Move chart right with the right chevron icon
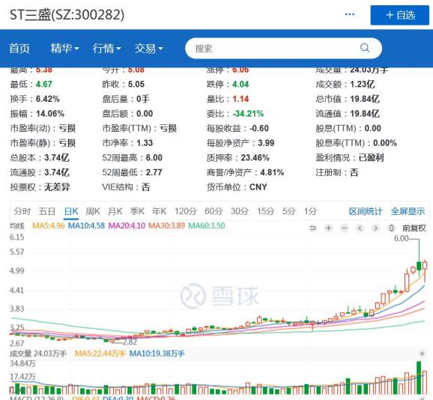Screen dimensions: 433x400 pyautogui.click(x=375, y=228)
